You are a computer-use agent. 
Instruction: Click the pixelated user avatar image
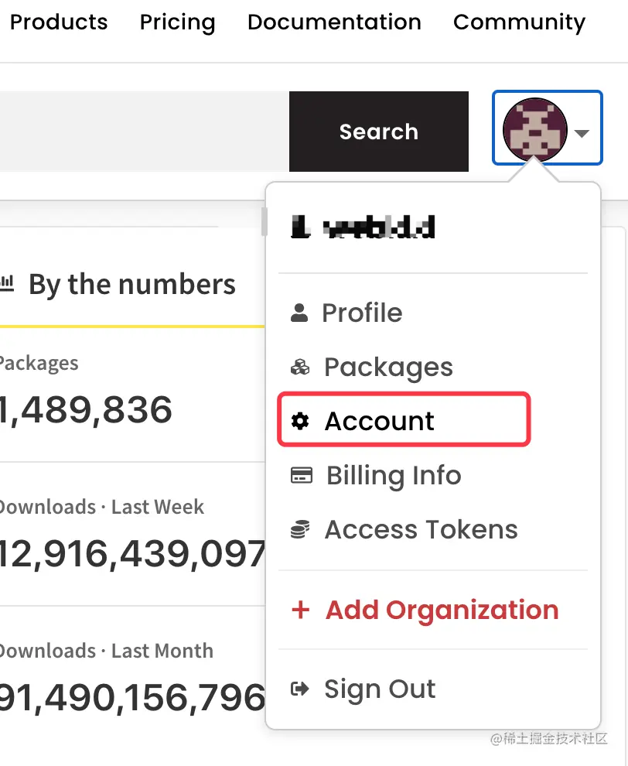click(534, 128)
